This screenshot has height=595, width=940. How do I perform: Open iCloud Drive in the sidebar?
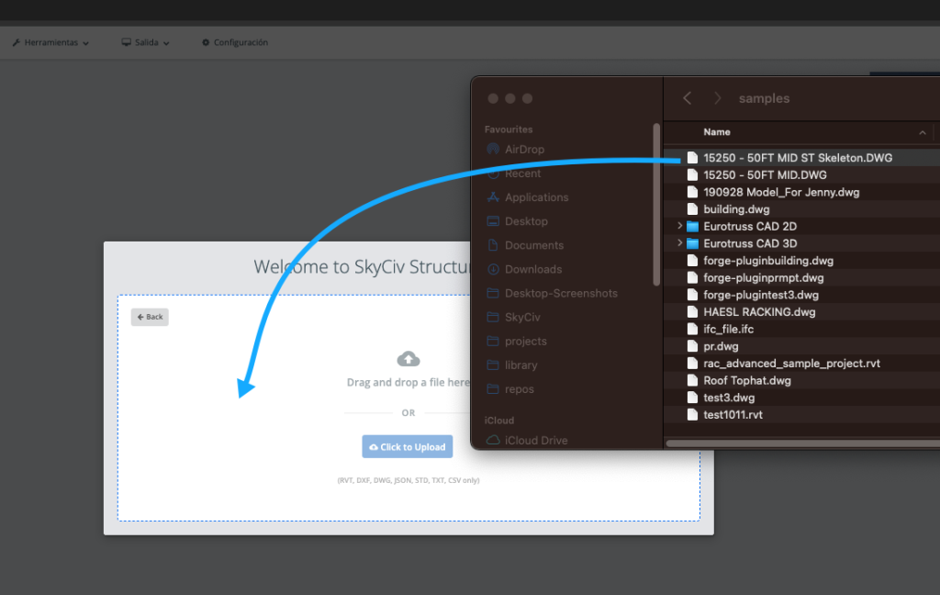click(535, 441)
